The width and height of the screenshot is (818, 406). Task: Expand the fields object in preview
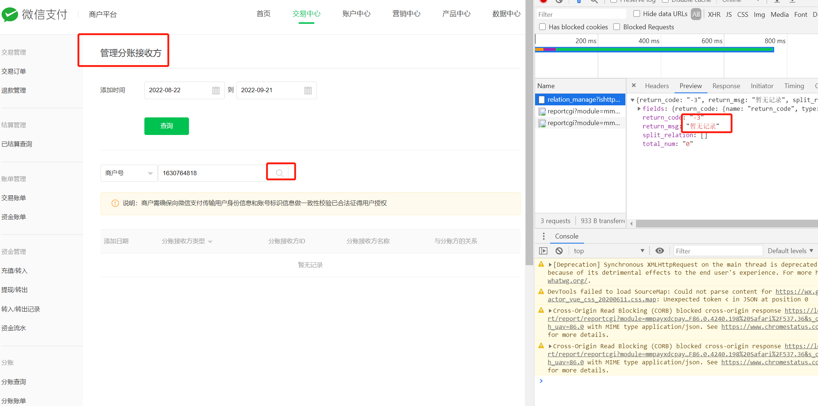[639, 109]
